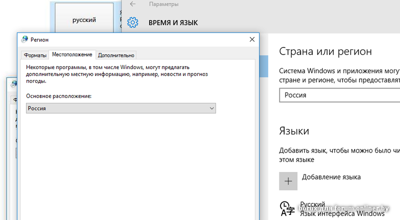Click the back arrow in Параметры window

tap(132, 4)
